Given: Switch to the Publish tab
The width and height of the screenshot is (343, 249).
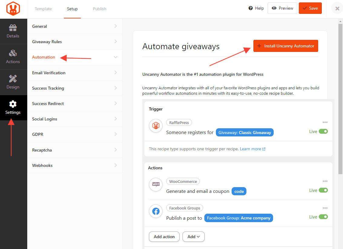Looking at the screenshot, I should point(100,9).
